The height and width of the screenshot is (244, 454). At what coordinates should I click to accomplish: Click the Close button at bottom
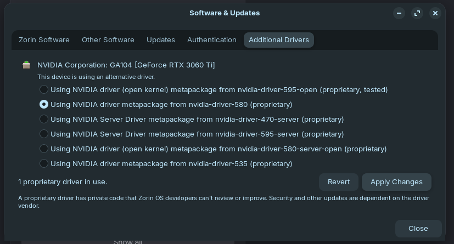pos(418,229)
